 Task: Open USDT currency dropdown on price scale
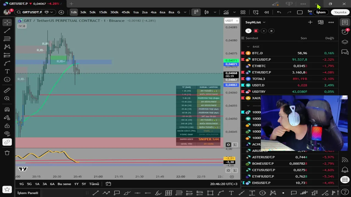click(232, 21)
